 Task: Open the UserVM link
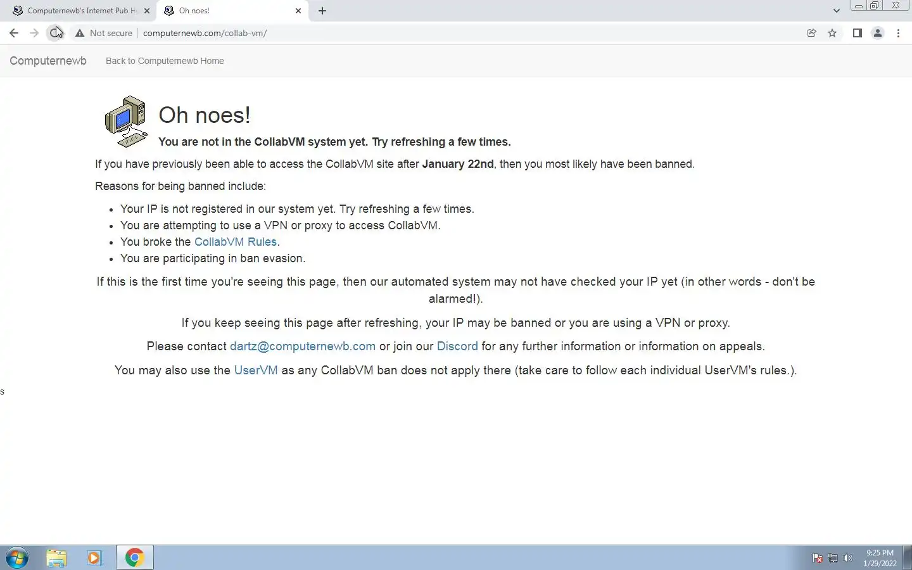coord(256,370)
